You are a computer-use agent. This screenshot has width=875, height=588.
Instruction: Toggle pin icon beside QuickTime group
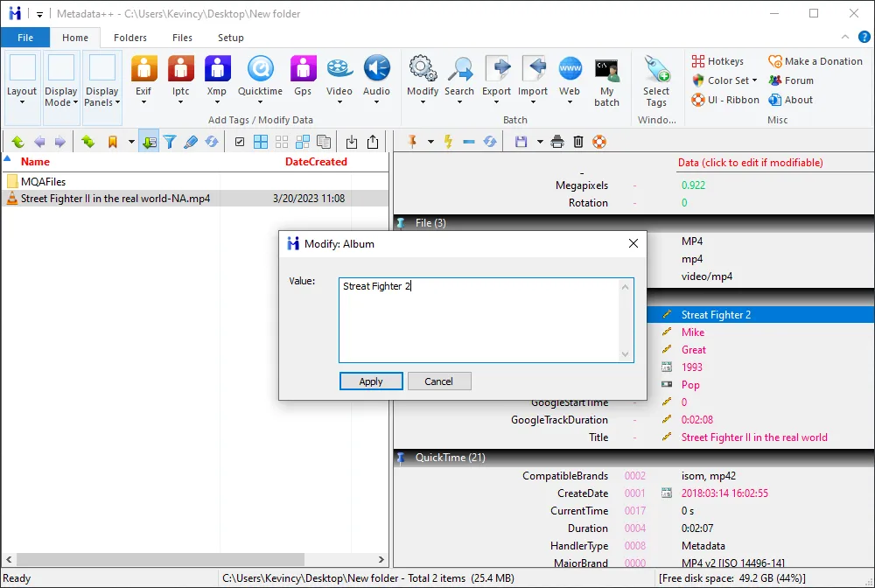(x=401, y=458)
